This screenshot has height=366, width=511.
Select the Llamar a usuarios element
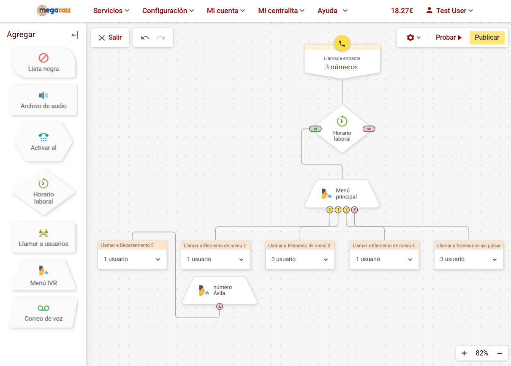click(43, 237)
